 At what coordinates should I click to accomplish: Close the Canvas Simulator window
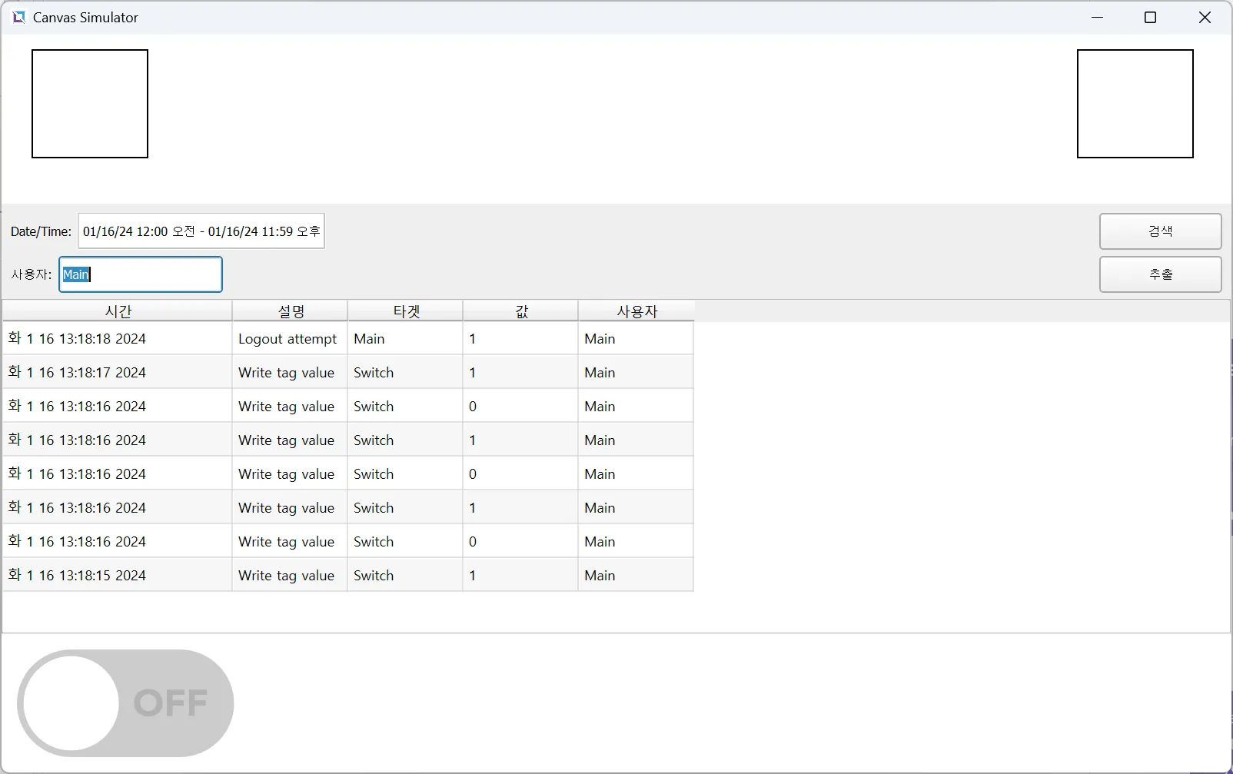[x=1205, y=18]
